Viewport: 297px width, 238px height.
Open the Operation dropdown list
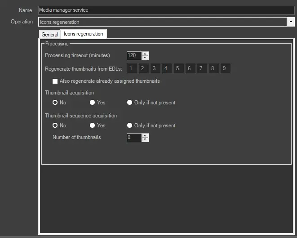pyautogui.click(x=291, y=22)
